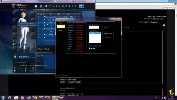
Task: Click green icon at browser page top right
Action: point(164,25)
